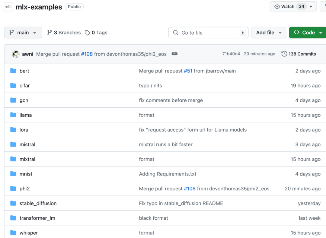Expand commit message ellipsis button
Image resolution: width=326 pixels, height=238 pixels.
[x=174, y=54]
